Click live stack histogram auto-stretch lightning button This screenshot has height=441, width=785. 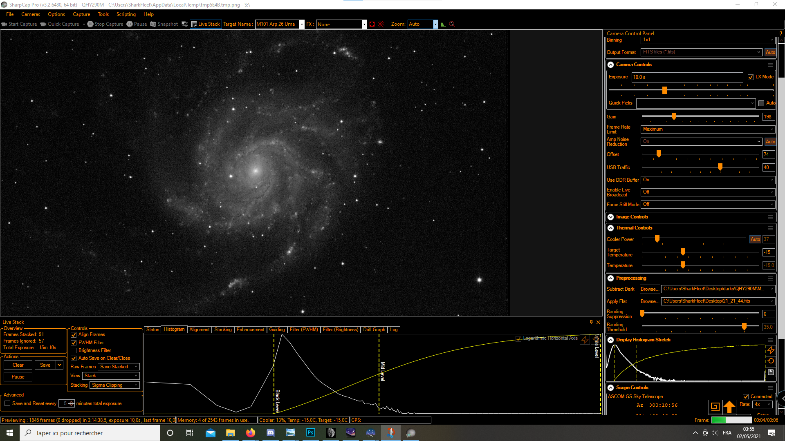(585, 339)
